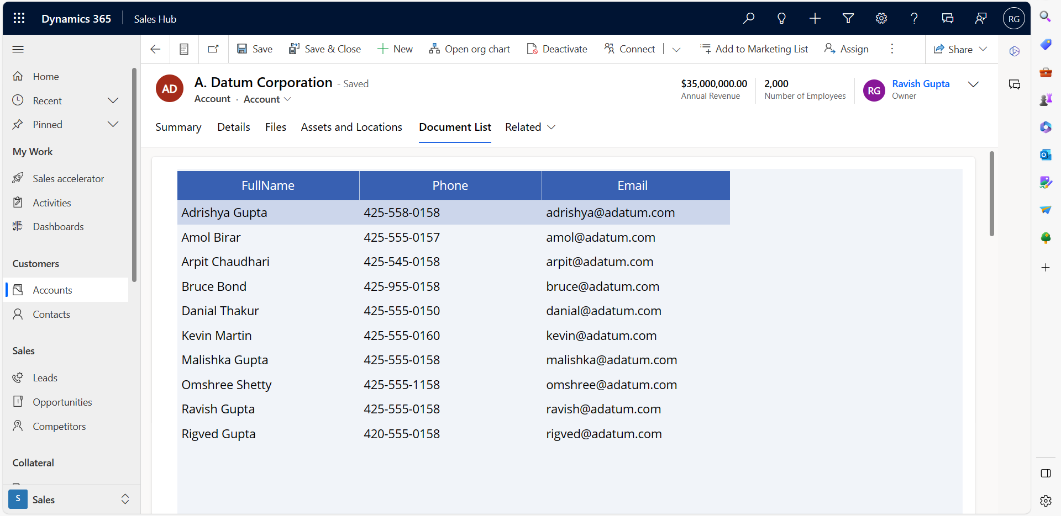Open the lightbulb assistant icon
Image resolution: width=1061 pixels, height=516 pixels.
pos(781,18)
